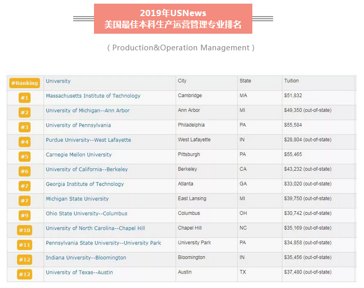This screenshot has width=364, height=288.
Task: Click the #2 rank badge
Action: click(24, 113)
